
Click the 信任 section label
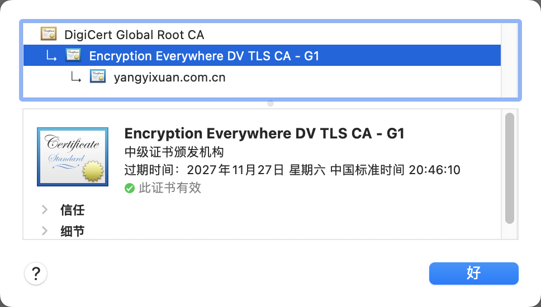click(73, 210)
